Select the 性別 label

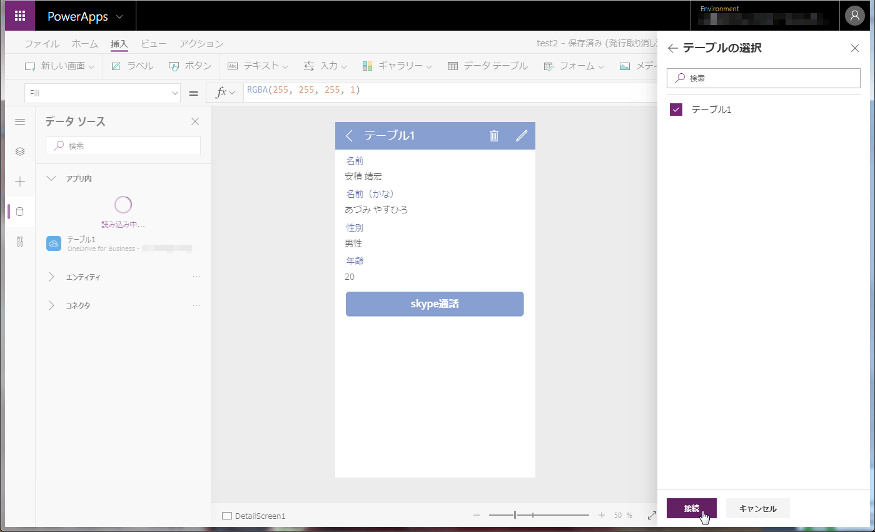pyautogui.click(x=355, y=227)
